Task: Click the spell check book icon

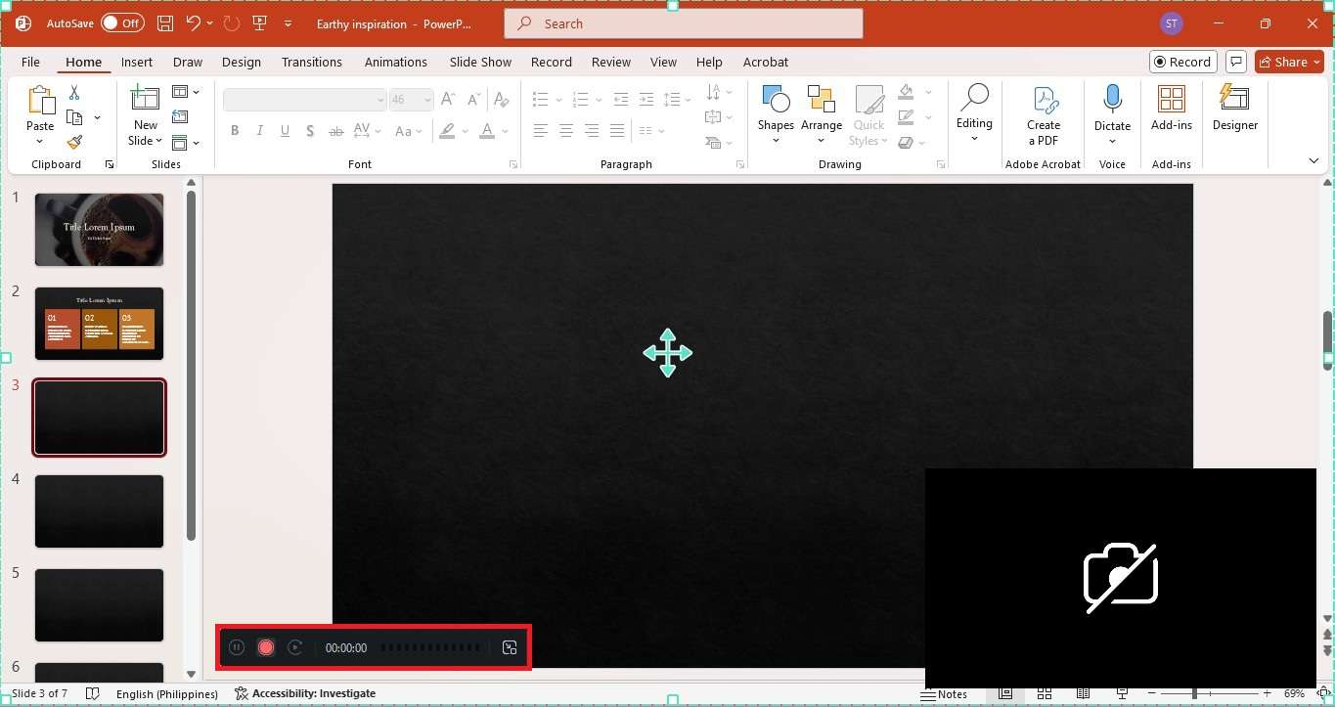Action: (x=93, y=693)
